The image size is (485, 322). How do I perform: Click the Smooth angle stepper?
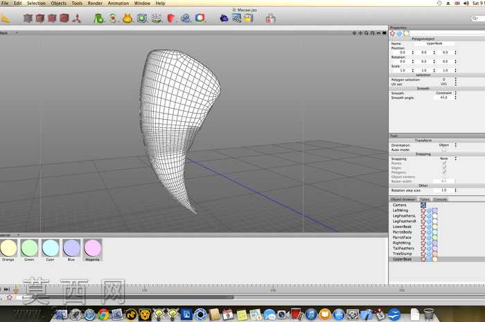pos(456,98)
